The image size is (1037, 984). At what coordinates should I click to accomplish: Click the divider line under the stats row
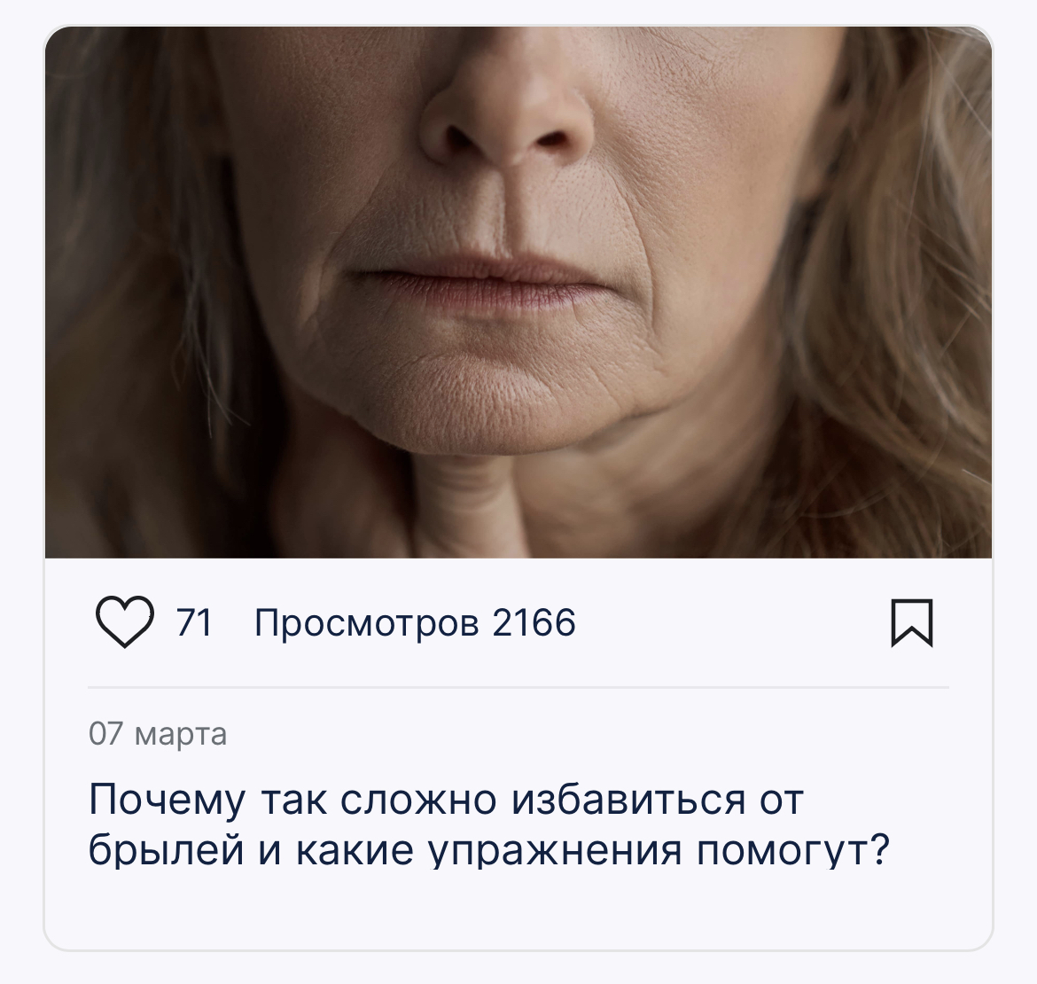518,688
